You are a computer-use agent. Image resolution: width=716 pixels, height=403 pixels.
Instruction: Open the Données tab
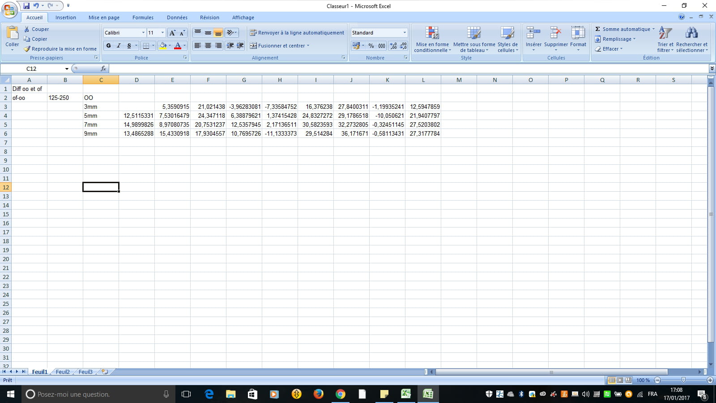click(x=177, y=17)
